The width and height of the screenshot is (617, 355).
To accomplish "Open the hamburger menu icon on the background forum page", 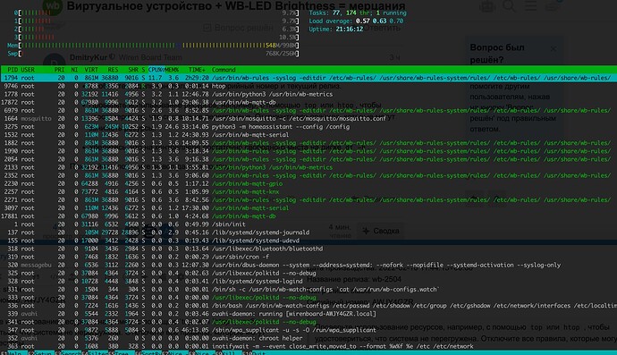I will [530, 5].
